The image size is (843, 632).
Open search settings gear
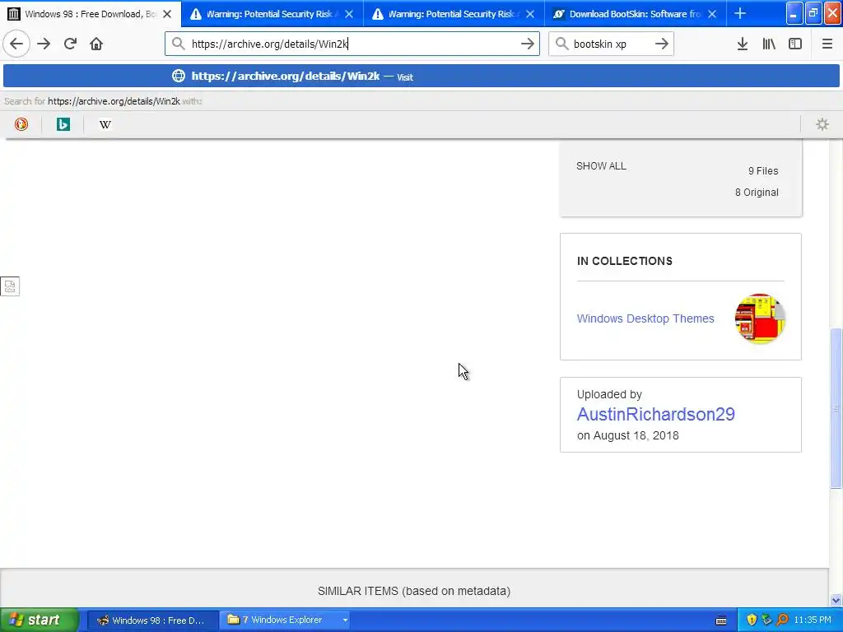(x=822, y=124)
